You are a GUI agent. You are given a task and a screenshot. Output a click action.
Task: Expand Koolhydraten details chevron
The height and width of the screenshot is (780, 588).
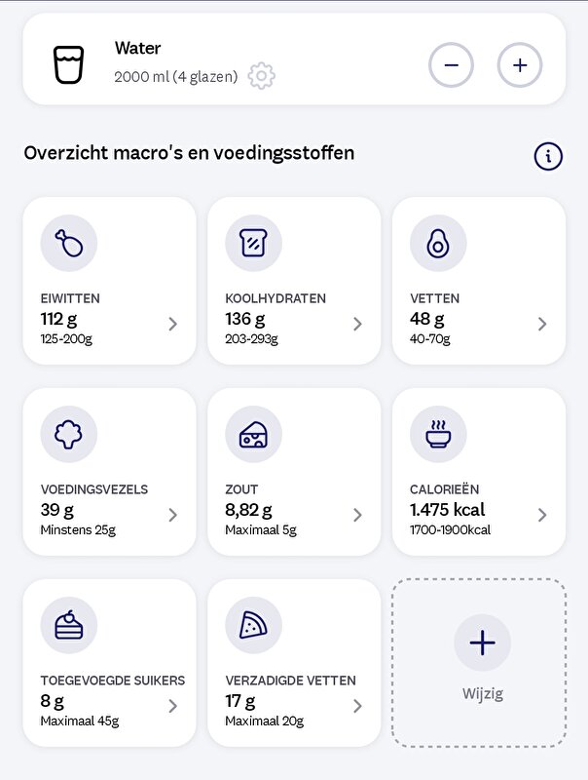click(357, 324)
